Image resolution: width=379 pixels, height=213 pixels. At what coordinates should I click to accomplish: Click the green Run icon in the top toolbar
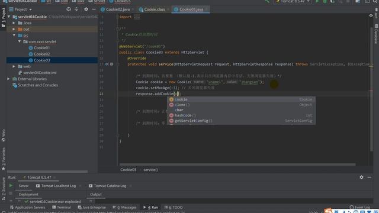(317, 1)
